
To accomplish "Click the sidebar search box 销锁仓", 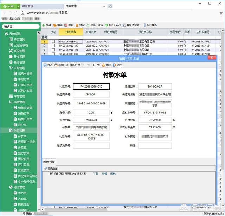I will coord(21,26).
